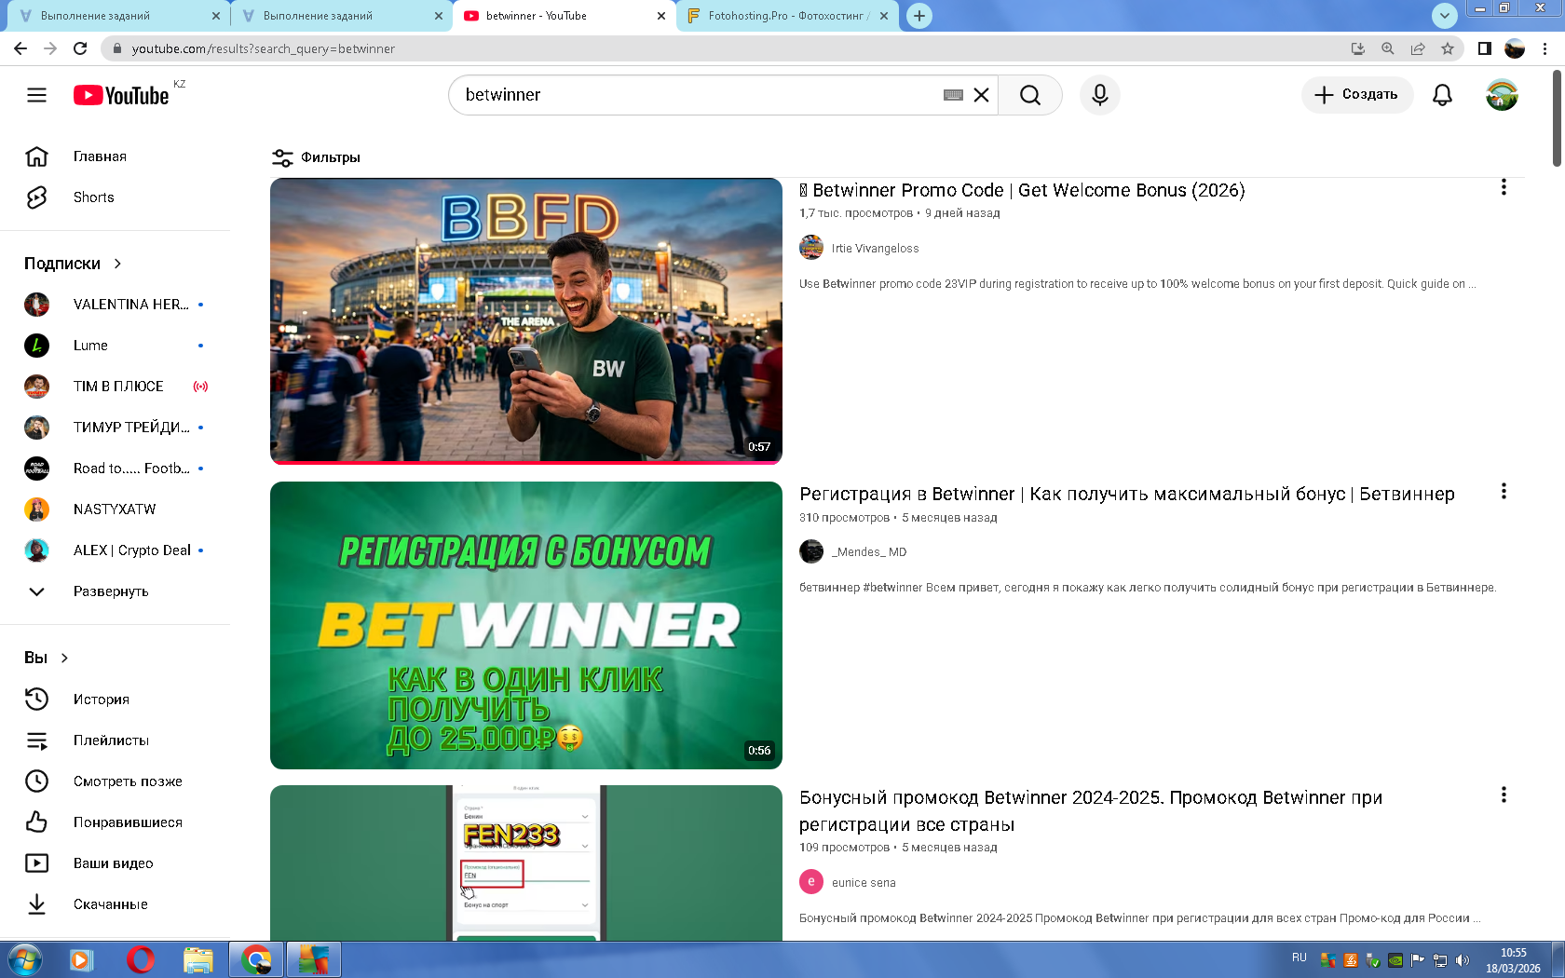Viewport: 1565px width, 978px height.
Task: Close the betwinner - YouTube tab
Action: point(661,16)
